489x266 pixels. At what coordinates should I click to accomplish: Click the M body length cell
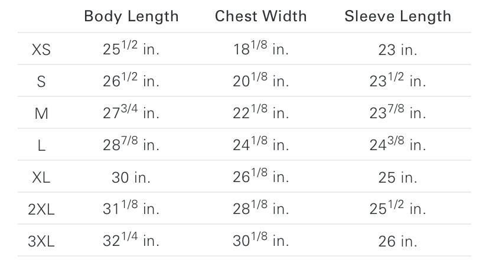point(131,113)
